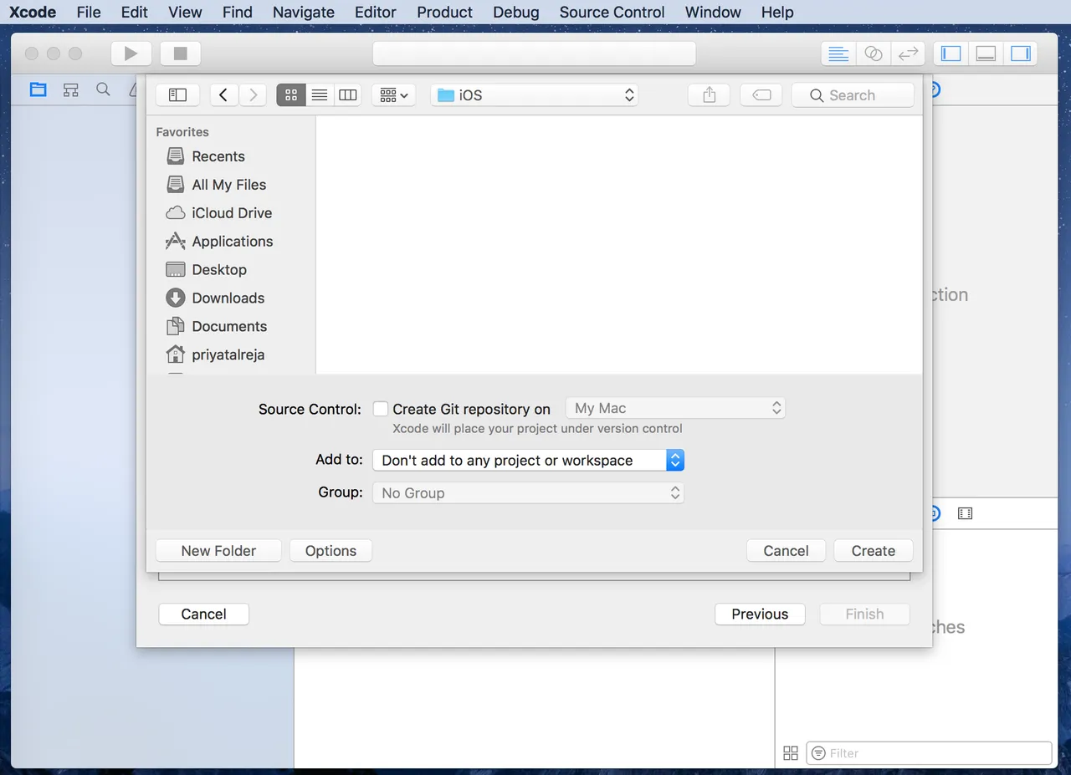Click the New Folder button

click(218, 550)
